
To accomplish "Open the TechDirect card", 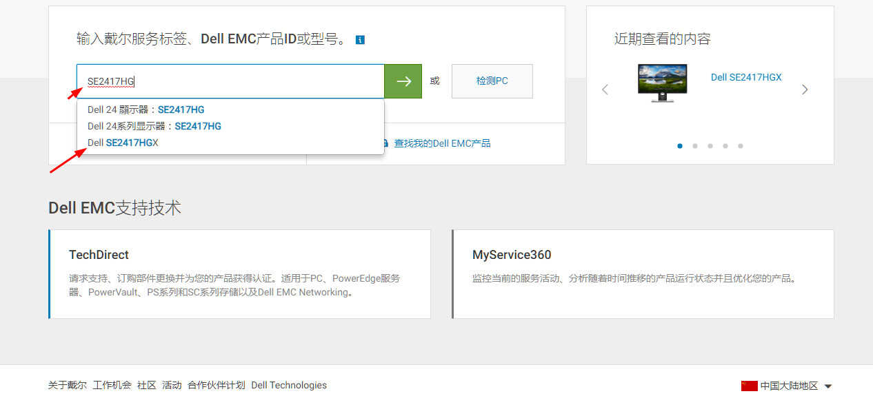I will [240, 274].
